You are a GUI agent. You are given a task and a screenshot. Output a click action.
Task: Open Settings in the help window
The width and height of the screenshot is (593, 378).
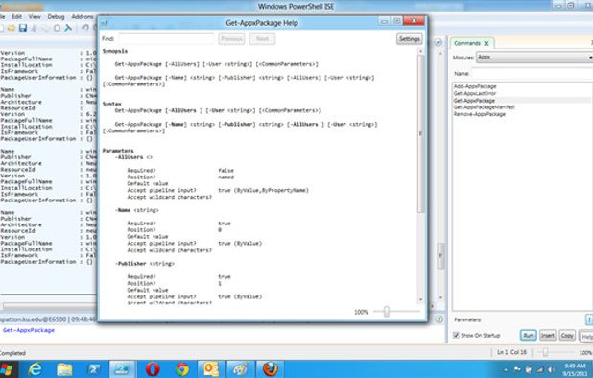[x=409, y=39]
